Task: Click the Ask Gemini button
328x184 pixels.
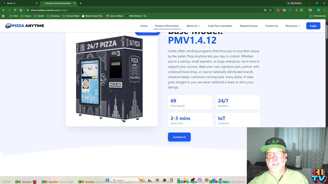Action: pyautogui.click(x=294, y=3)
